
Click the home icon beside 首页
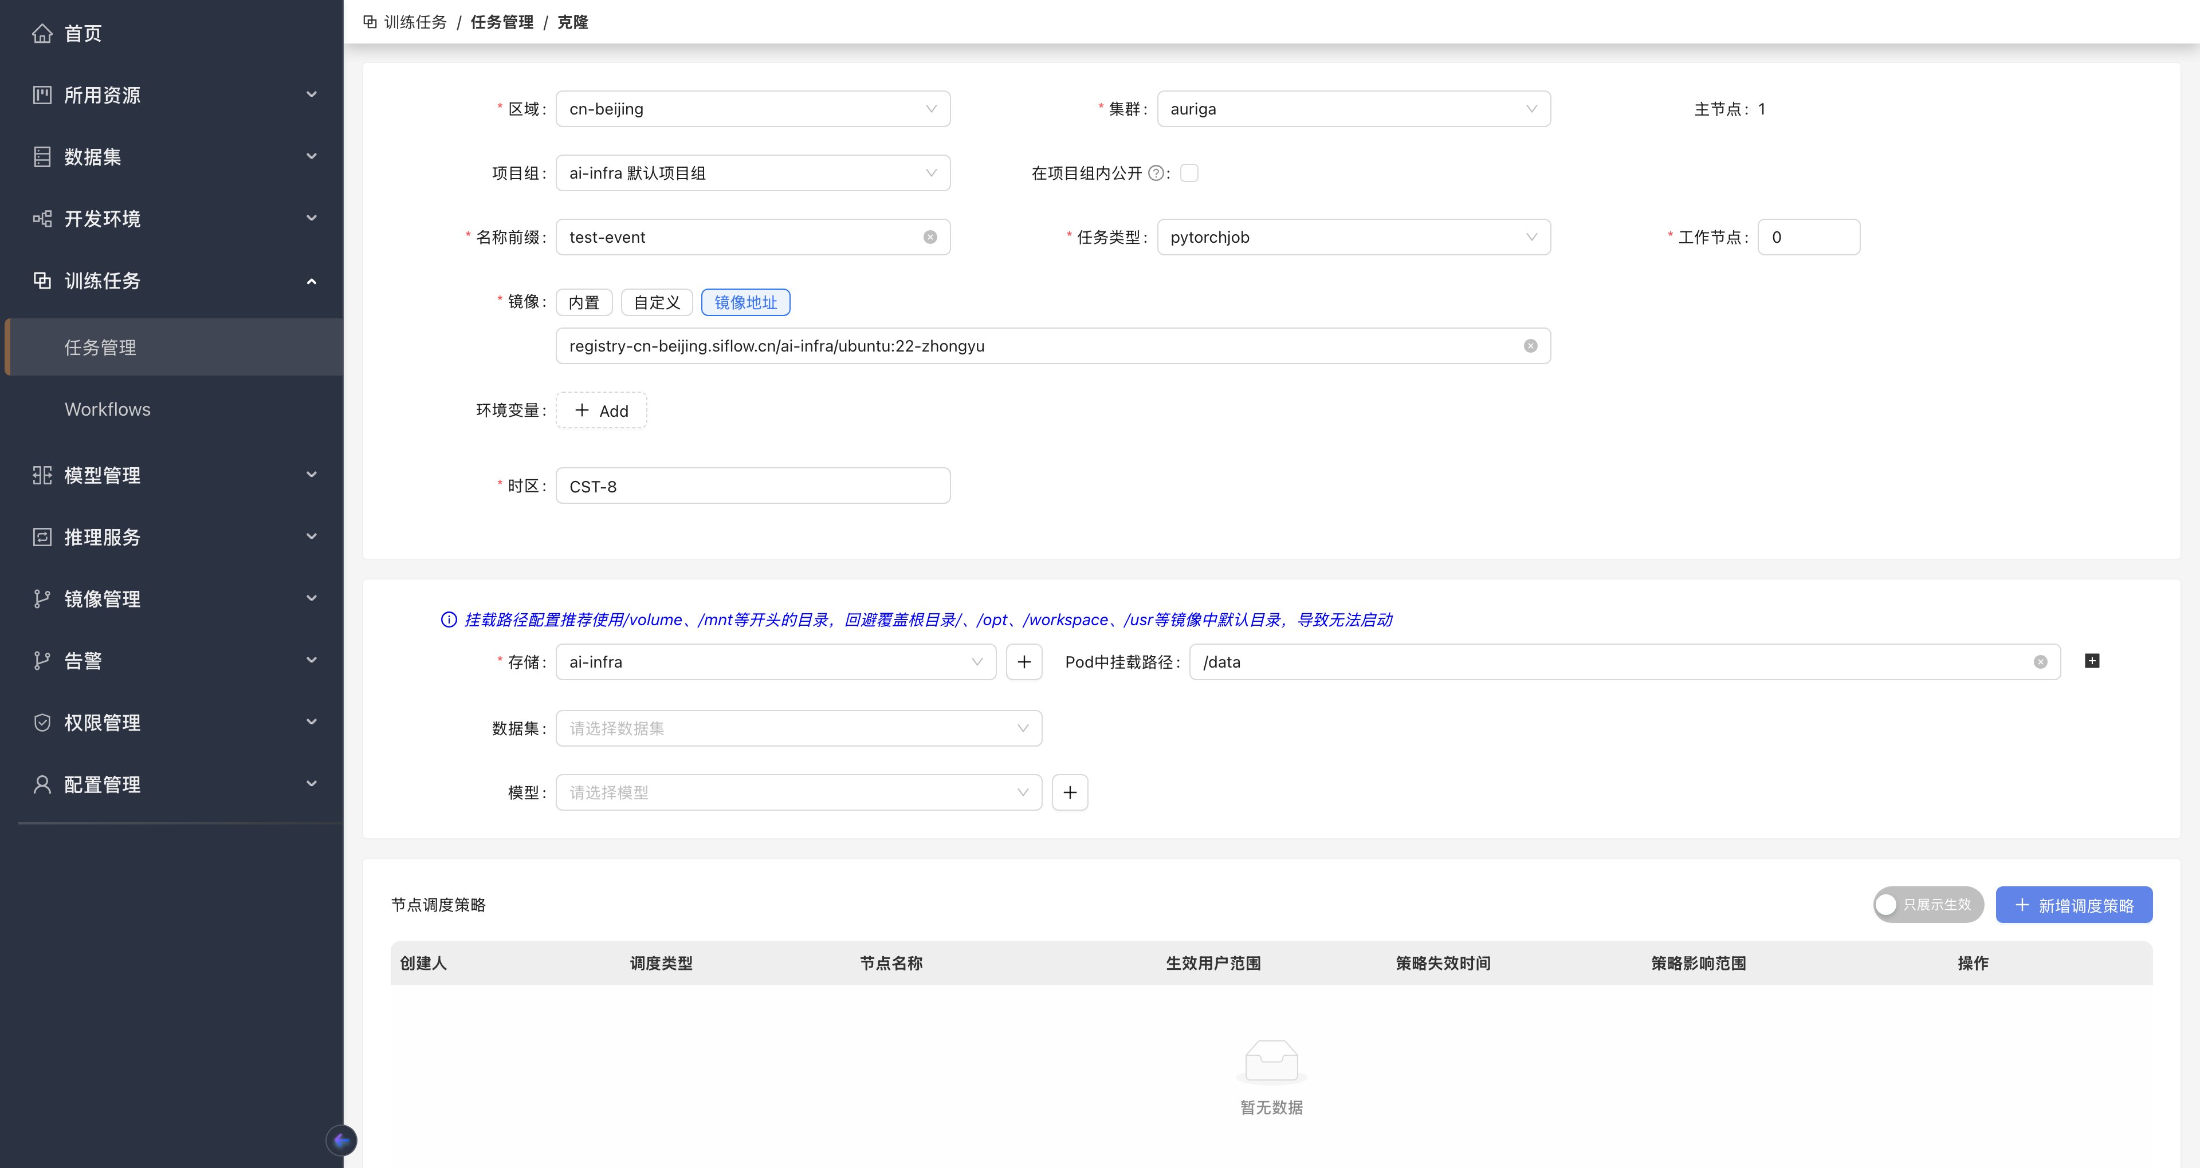tap(42, 33)
